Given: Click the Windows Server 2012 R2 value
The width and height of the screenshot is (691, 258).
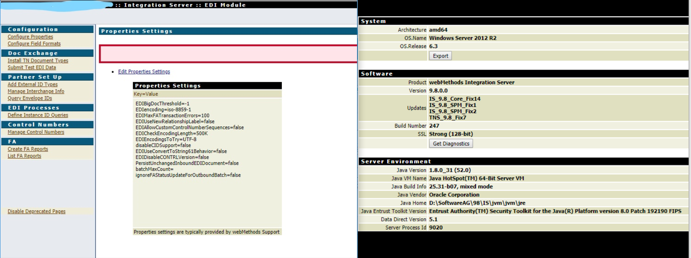Looking at the screenshot, I should pyautogui.click(x=463, y=38).
